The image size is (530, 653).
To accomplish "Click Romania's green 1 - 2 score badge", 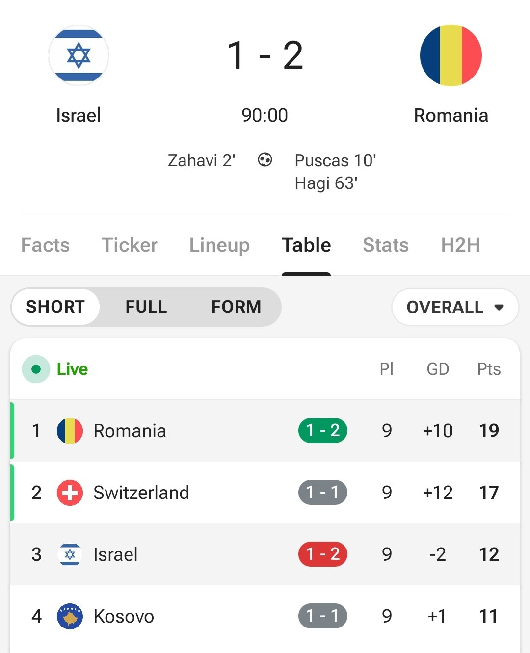I will coord(323,430).
